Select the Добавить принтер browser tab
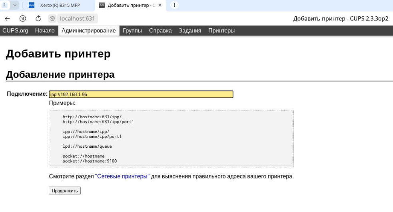Image resolution: width=393 pixels, height=212 pixels. (x=130, y=5)
